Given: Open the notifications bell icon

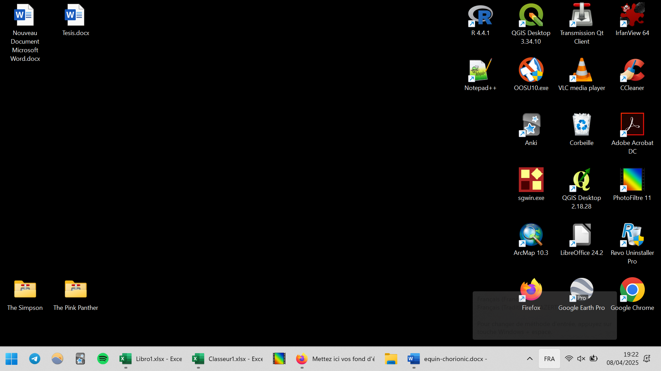Looking at the screenshot, I should pos(647,359).
